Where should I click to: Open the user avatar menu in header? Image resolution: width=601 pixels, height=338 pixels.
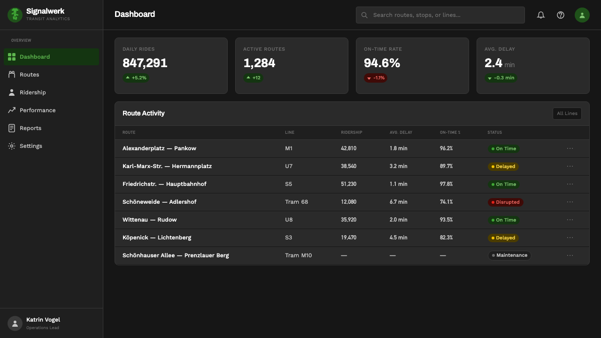point(582,15)
